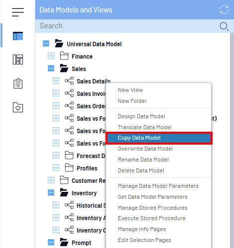Collapse the Sales folder
Image resolution: width=234 pixels, height=248 pixels.
tap(51, 69)
